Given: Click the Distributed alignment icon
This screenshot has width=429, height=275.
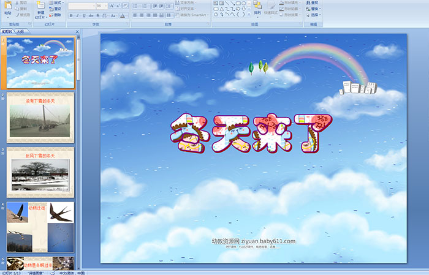Looking at the screenshot, I should click(161, 15).
